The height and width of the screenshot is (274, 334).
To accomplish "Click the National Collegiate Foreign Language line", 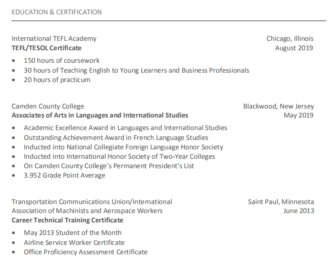I will click(x=123, y=147).
